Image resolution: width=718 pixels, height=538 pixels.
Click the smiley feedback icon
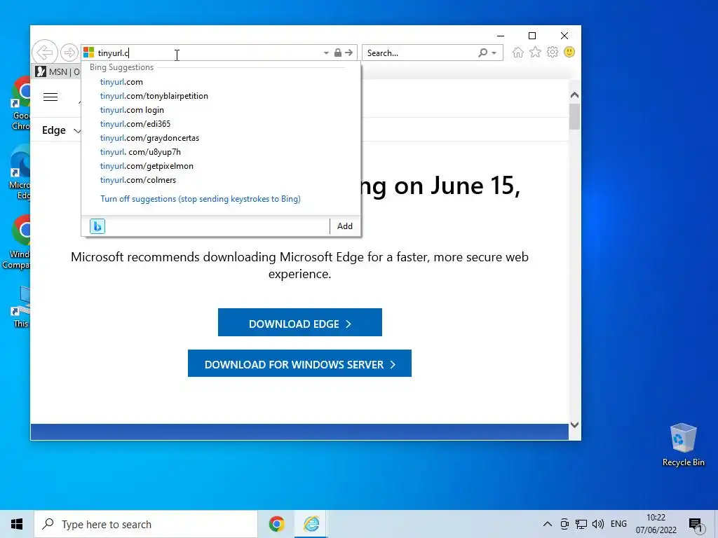[569, 52]
